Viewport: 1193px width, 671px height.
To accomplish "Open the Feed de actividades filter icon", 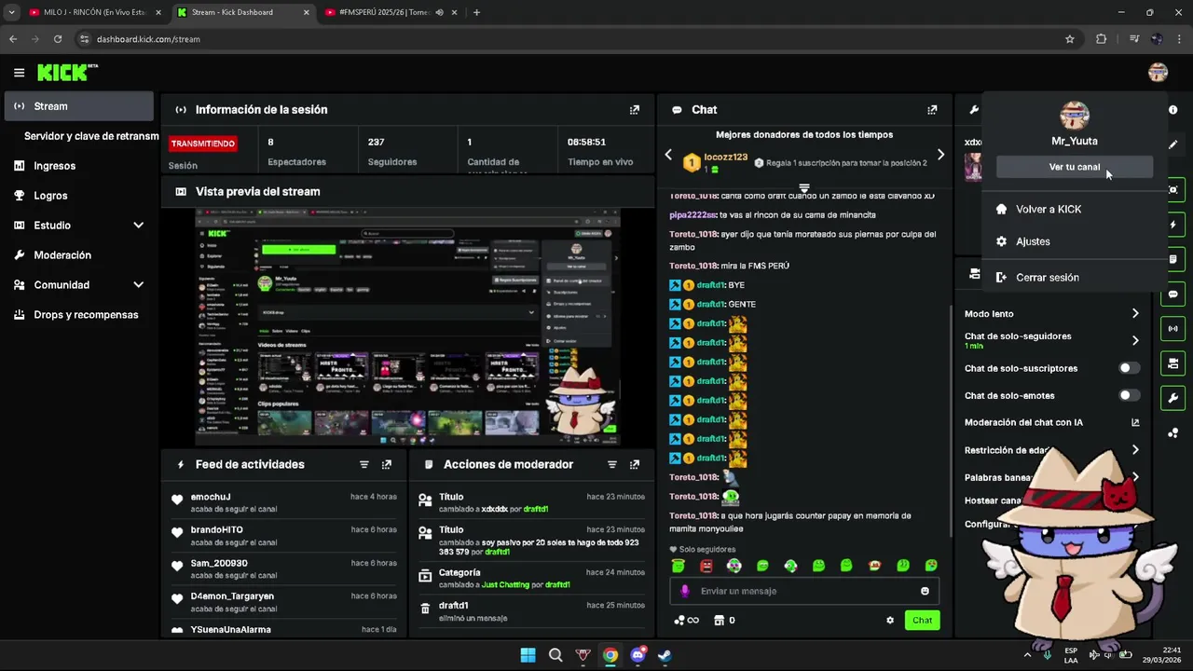I will click(x=364, y=464).
